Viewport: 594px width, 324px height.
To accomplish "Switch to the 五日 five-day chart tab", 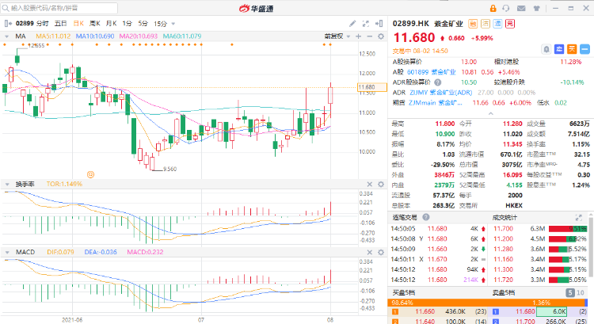I will 61,24.
